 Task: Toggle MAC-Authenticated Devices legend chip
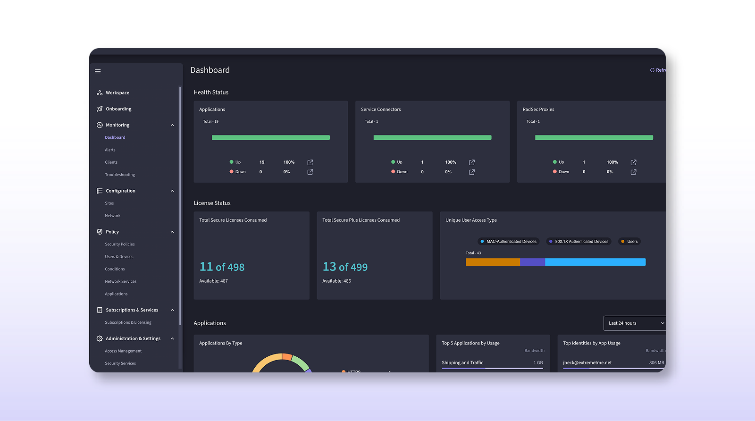[508, 242]
